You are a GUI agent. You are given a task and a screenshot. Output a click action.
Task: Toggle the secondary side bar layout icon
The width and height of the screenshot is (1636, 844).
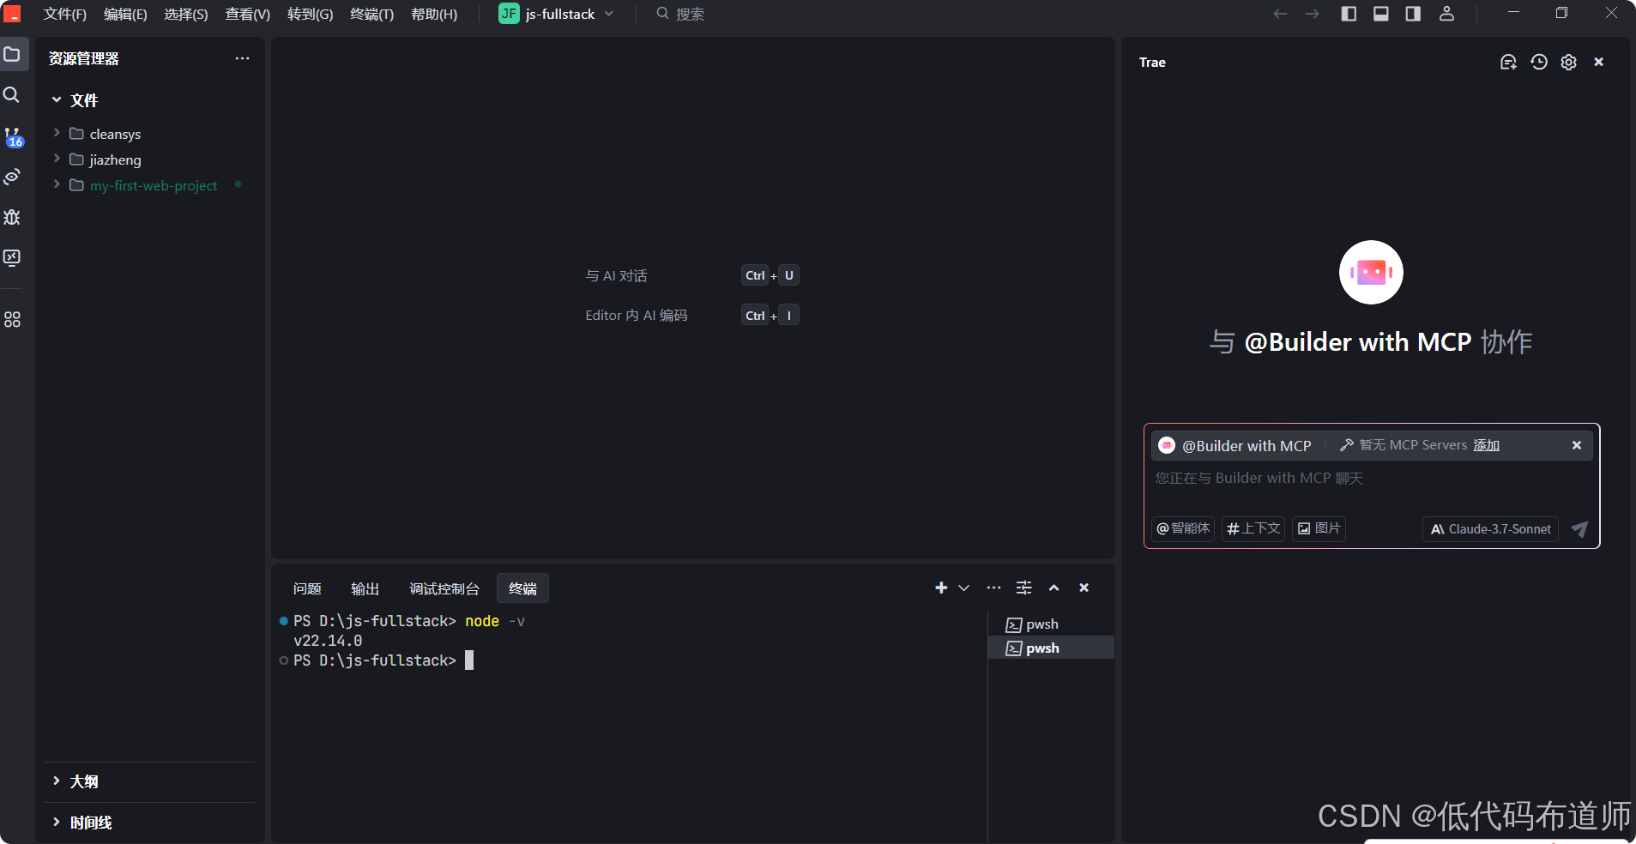(1413, 14)
